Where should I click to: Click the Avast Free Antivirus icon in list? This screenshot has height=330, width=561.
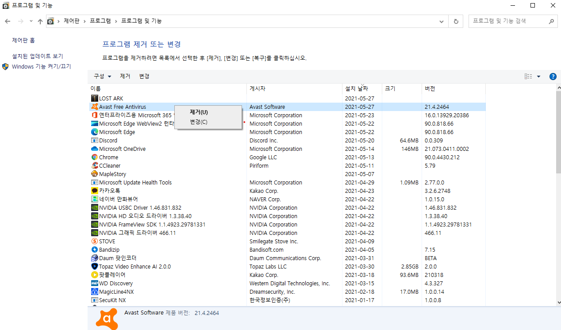click(94, 107)
